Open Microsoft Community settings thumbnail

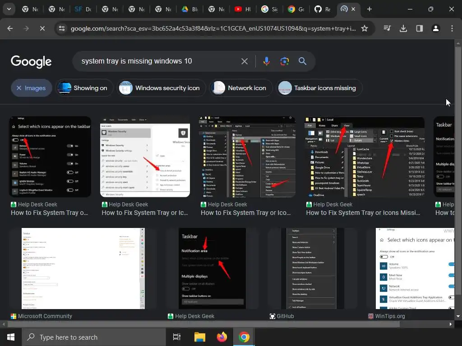tap(83, 269)
